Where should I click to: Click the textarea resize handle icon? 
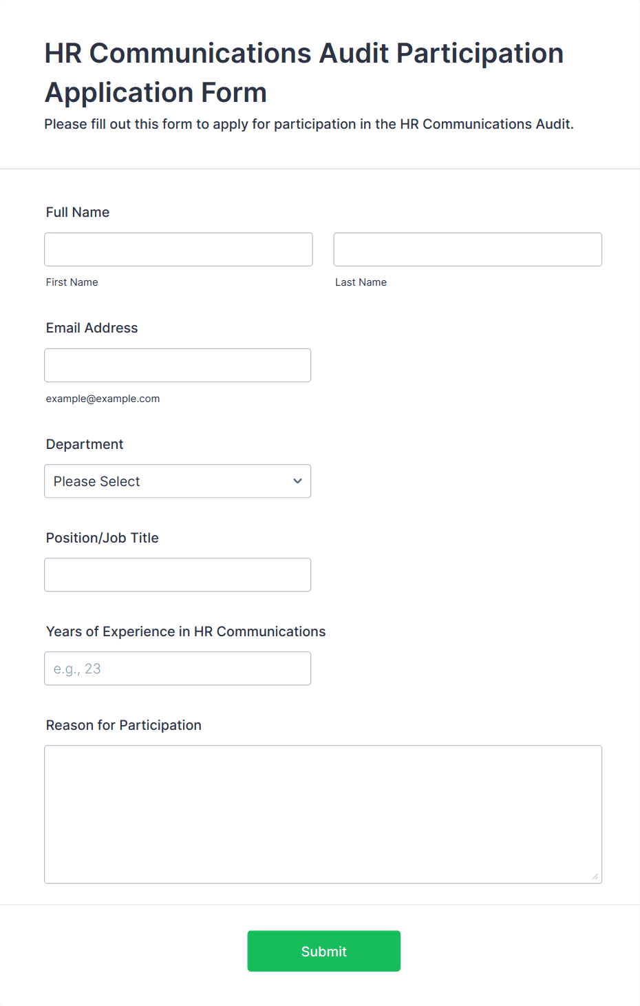point(595,877)
